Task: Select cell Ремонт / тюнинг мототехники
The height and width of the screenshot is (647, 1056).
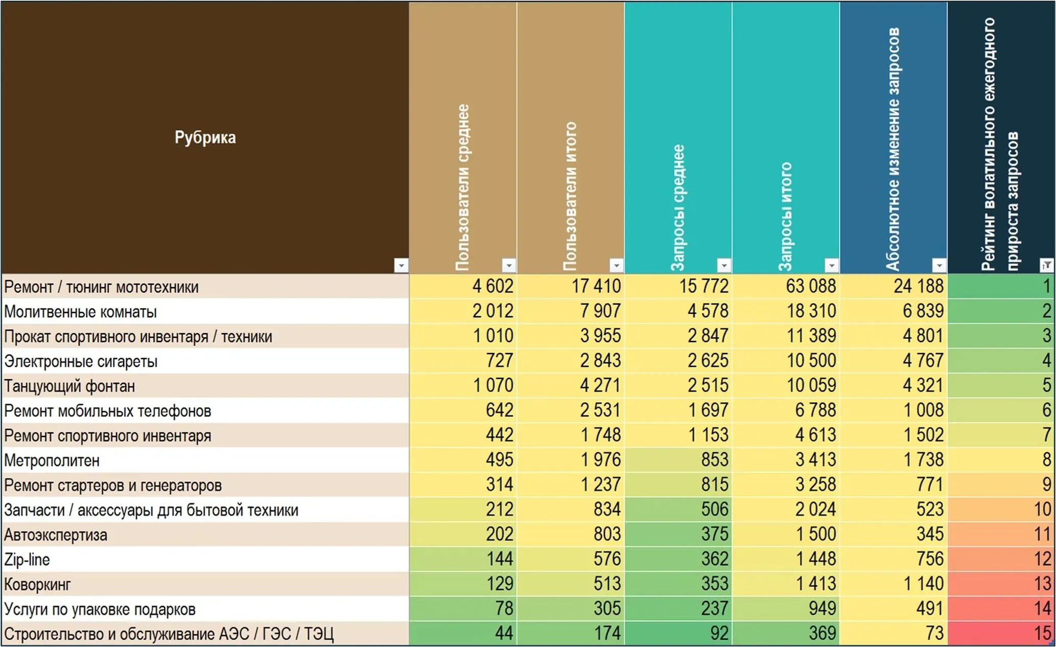Action: [x=205, y=286]
